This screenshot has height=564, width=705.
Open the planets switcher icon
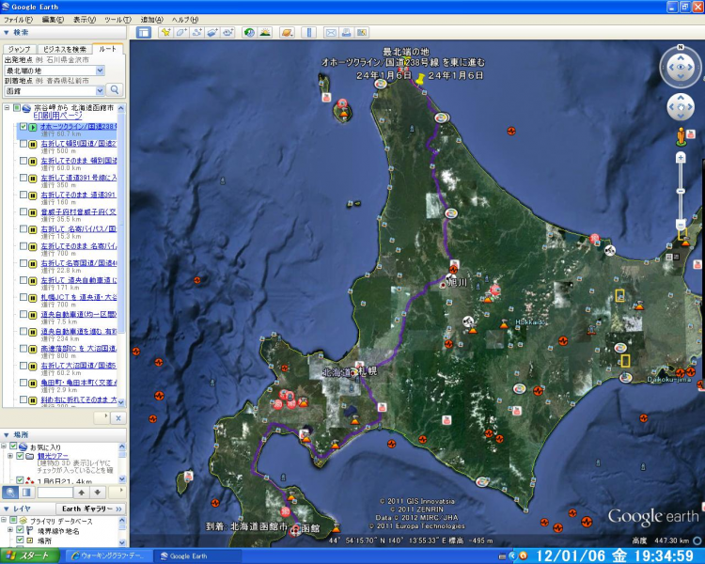(x=287, y=32)
